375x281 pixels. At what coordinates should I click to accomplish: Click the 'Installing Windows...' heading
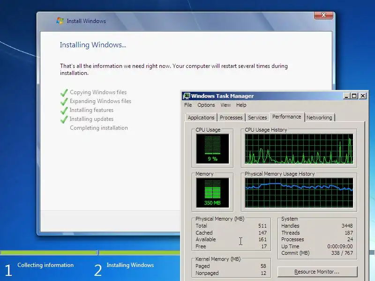[93, 45]
